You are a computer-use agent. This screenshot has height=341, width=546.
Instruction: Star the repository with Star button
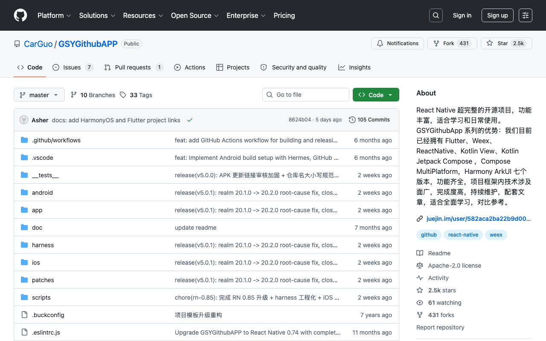pyautogui.click(x=506, y=43)
